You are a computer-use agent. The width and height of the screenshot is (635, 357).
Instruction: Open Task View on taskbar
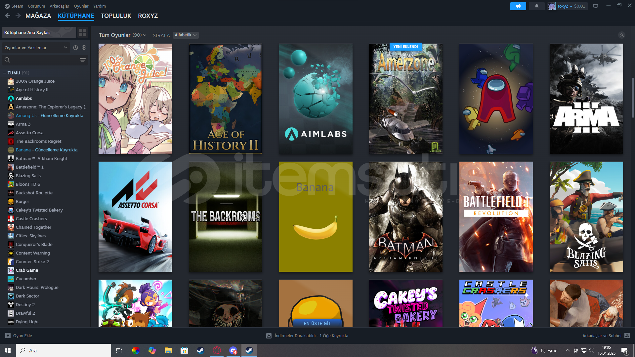(x=119, y=350)
